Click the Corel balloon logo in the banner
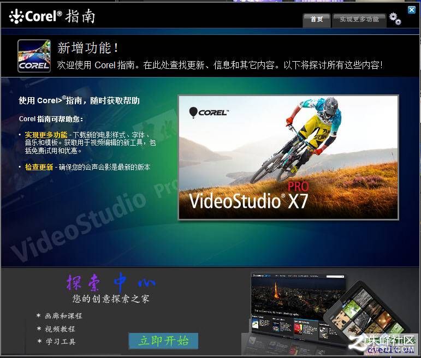The width and height of the screenshot is (421, 358). click(x=209, y=112)
